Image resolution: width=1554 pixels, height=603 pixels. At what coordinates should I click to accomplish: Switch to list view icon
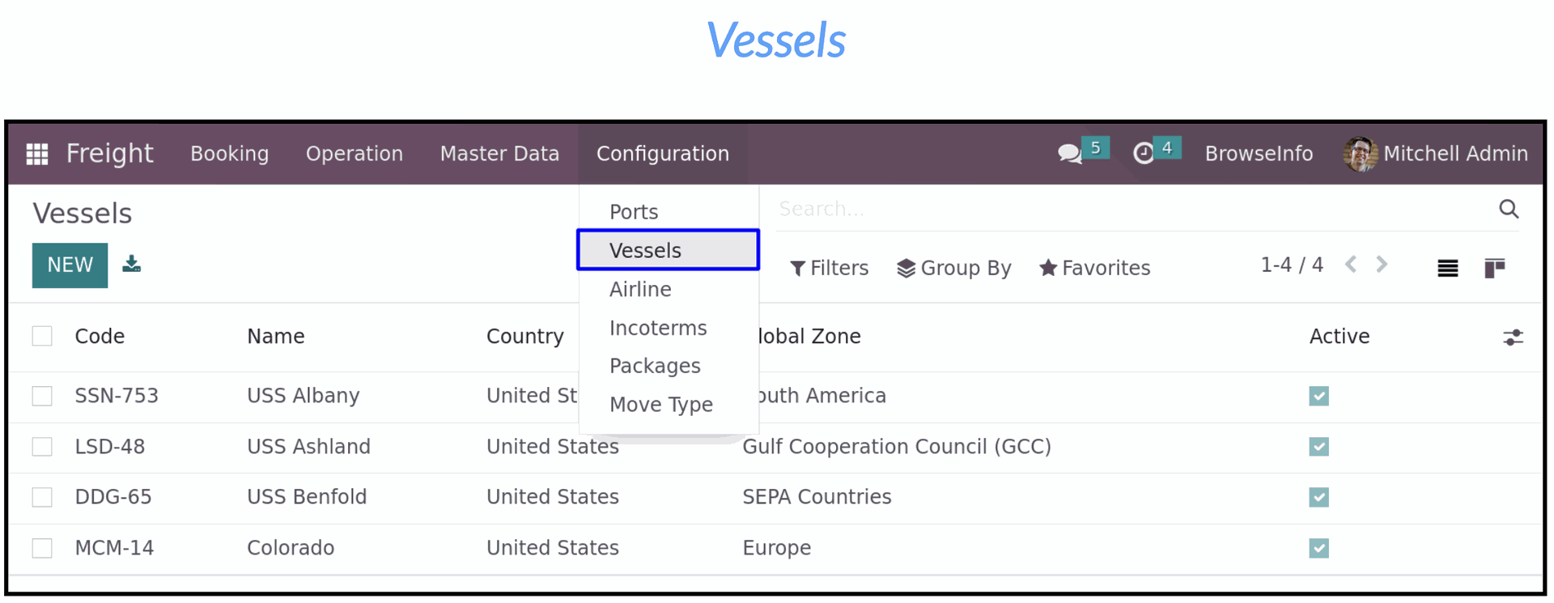click(1448, 268)
